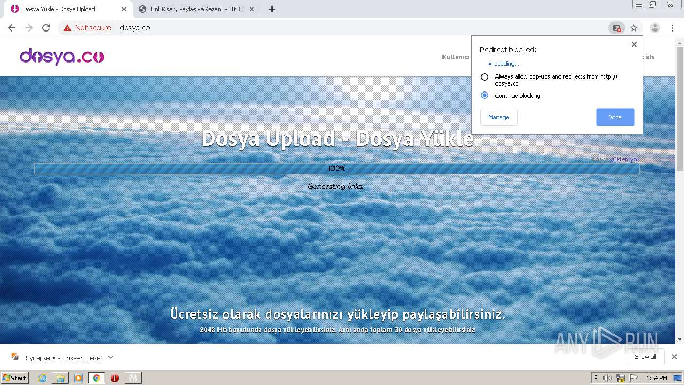This screenshot has width=684, height=385.
Task: Click the dosya.co logo
Action: tap(62, 57)
